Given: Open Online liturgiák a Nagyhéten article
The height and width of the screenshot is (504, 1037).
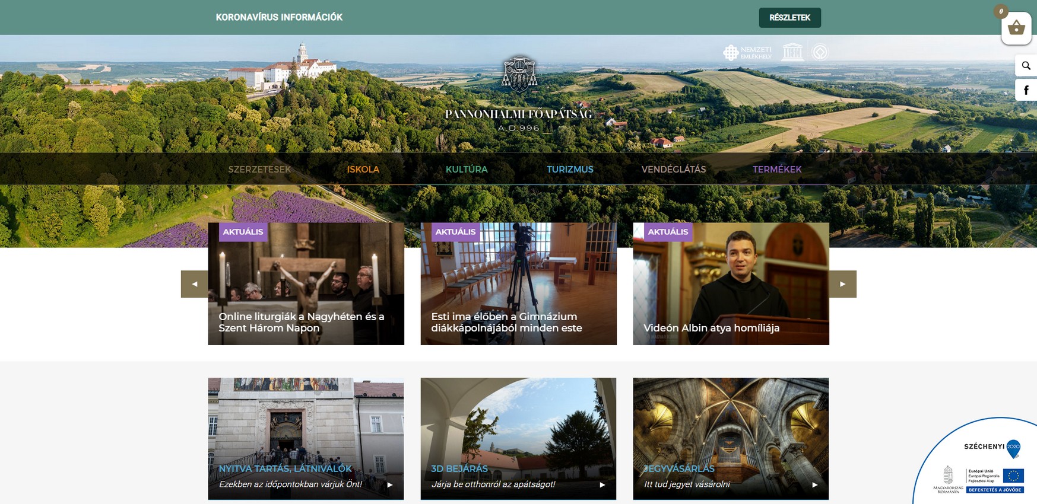Looking at the screenshot, I should pyautogui.click(x=302, y=322).
